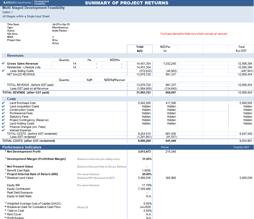
Task: Select the Residential - Lifestyle Lots row label
Action: (24, 67)
